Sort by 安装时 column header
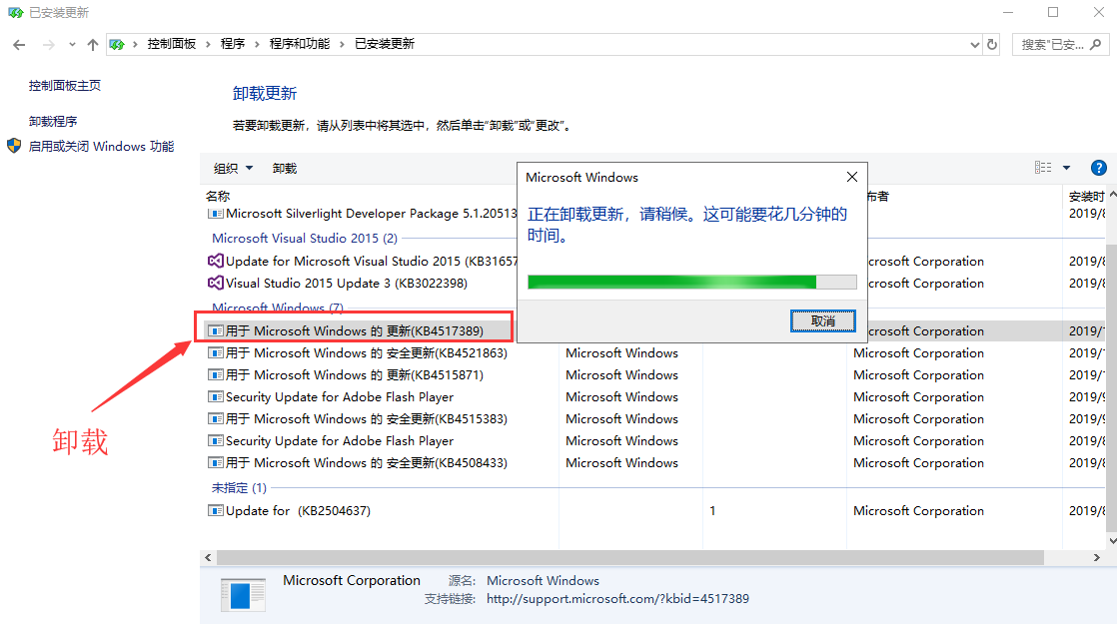1117x624 pixels. pos(1086,197)
